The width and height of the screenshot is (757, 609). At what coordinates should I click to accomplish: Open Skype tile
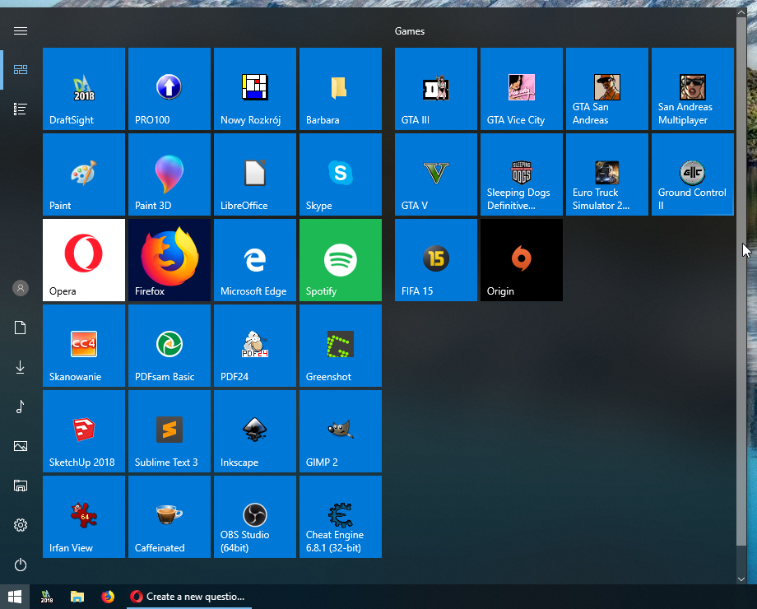pyautogui.click(x=341, y=174)
